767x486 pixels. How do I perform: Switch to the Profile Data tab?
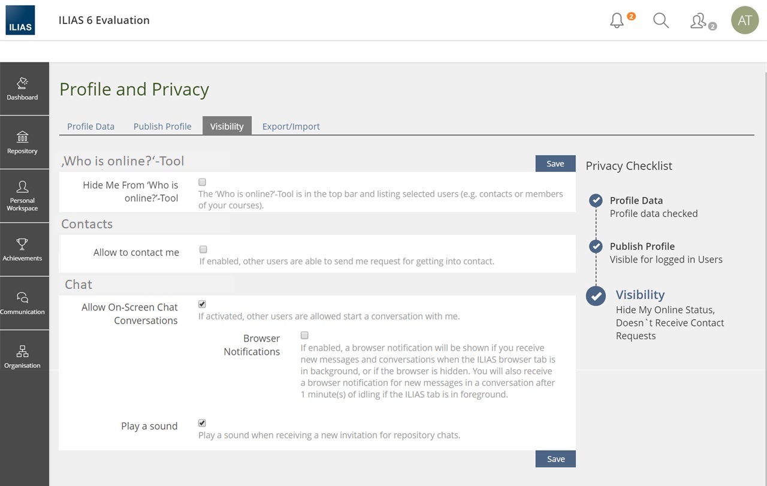point(90,126)
